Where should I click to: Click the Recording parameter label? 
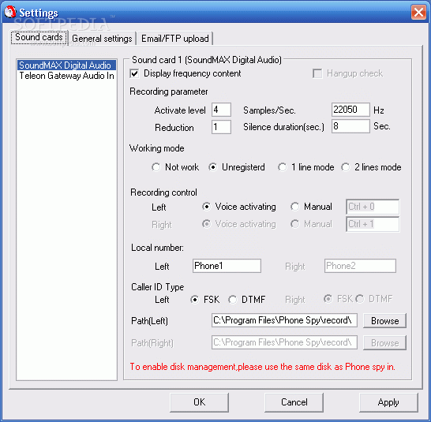tap(168, 91)
